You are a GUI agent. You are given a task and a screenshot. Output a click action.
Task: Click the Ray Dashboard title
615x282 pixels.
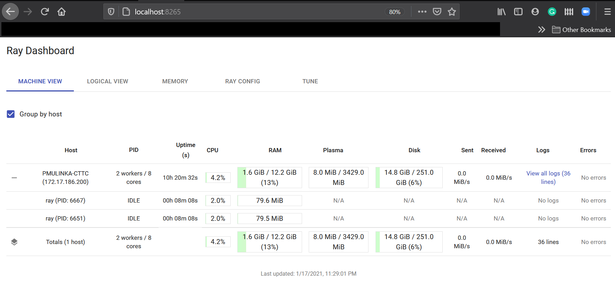[x=40, y=51]
